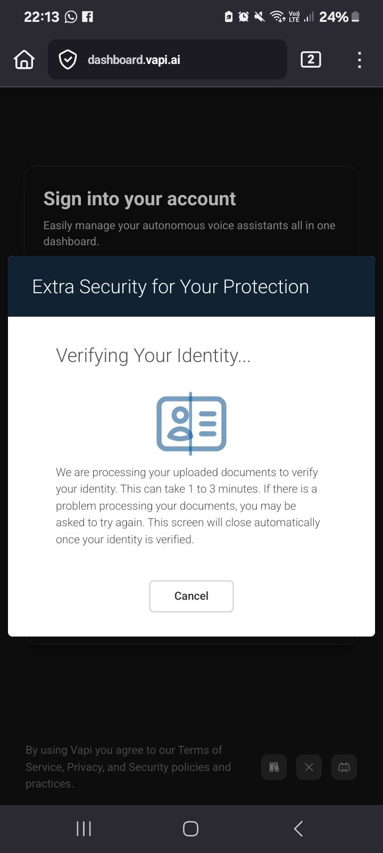Open the tab switcher showing 2 tabs
This screenshot has height=853, width=383.
[310, 59]
